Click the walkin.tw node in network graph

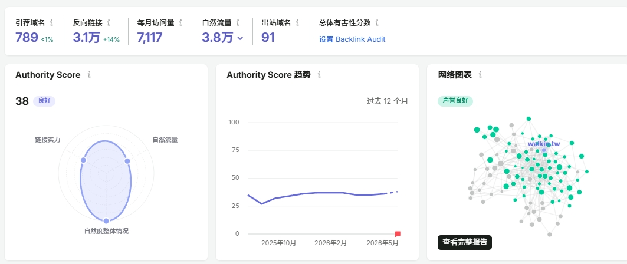[544, 150]
